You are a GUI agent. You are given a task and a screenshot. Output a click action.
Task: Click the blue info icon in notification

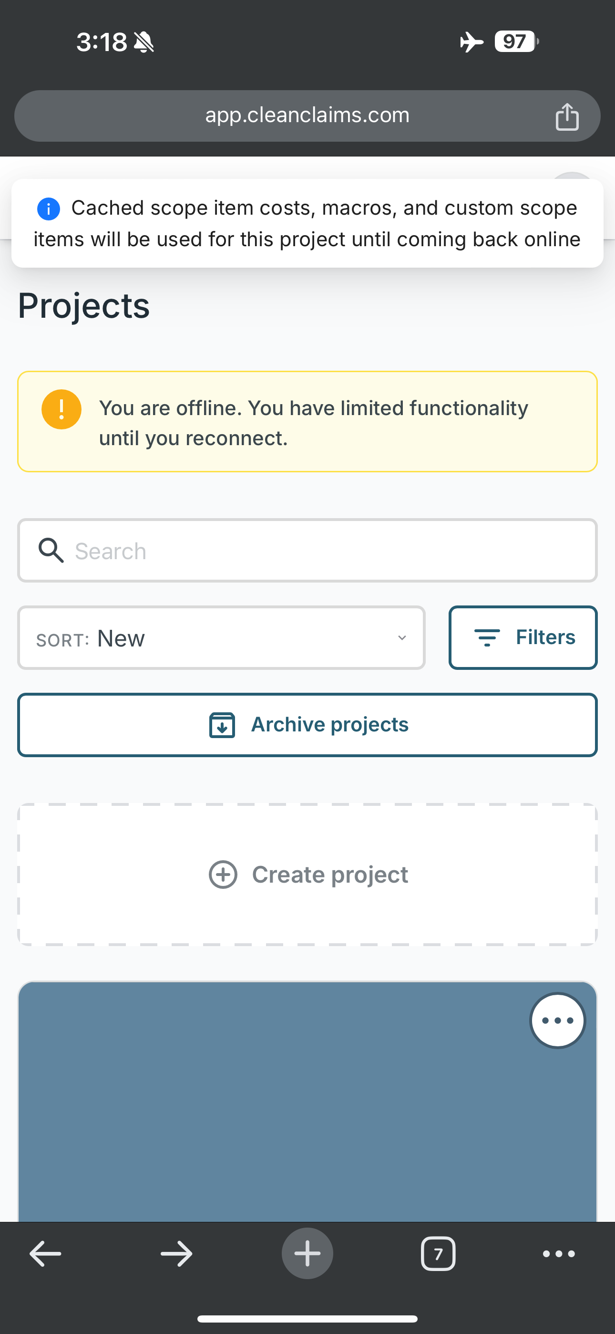(49, 208)
